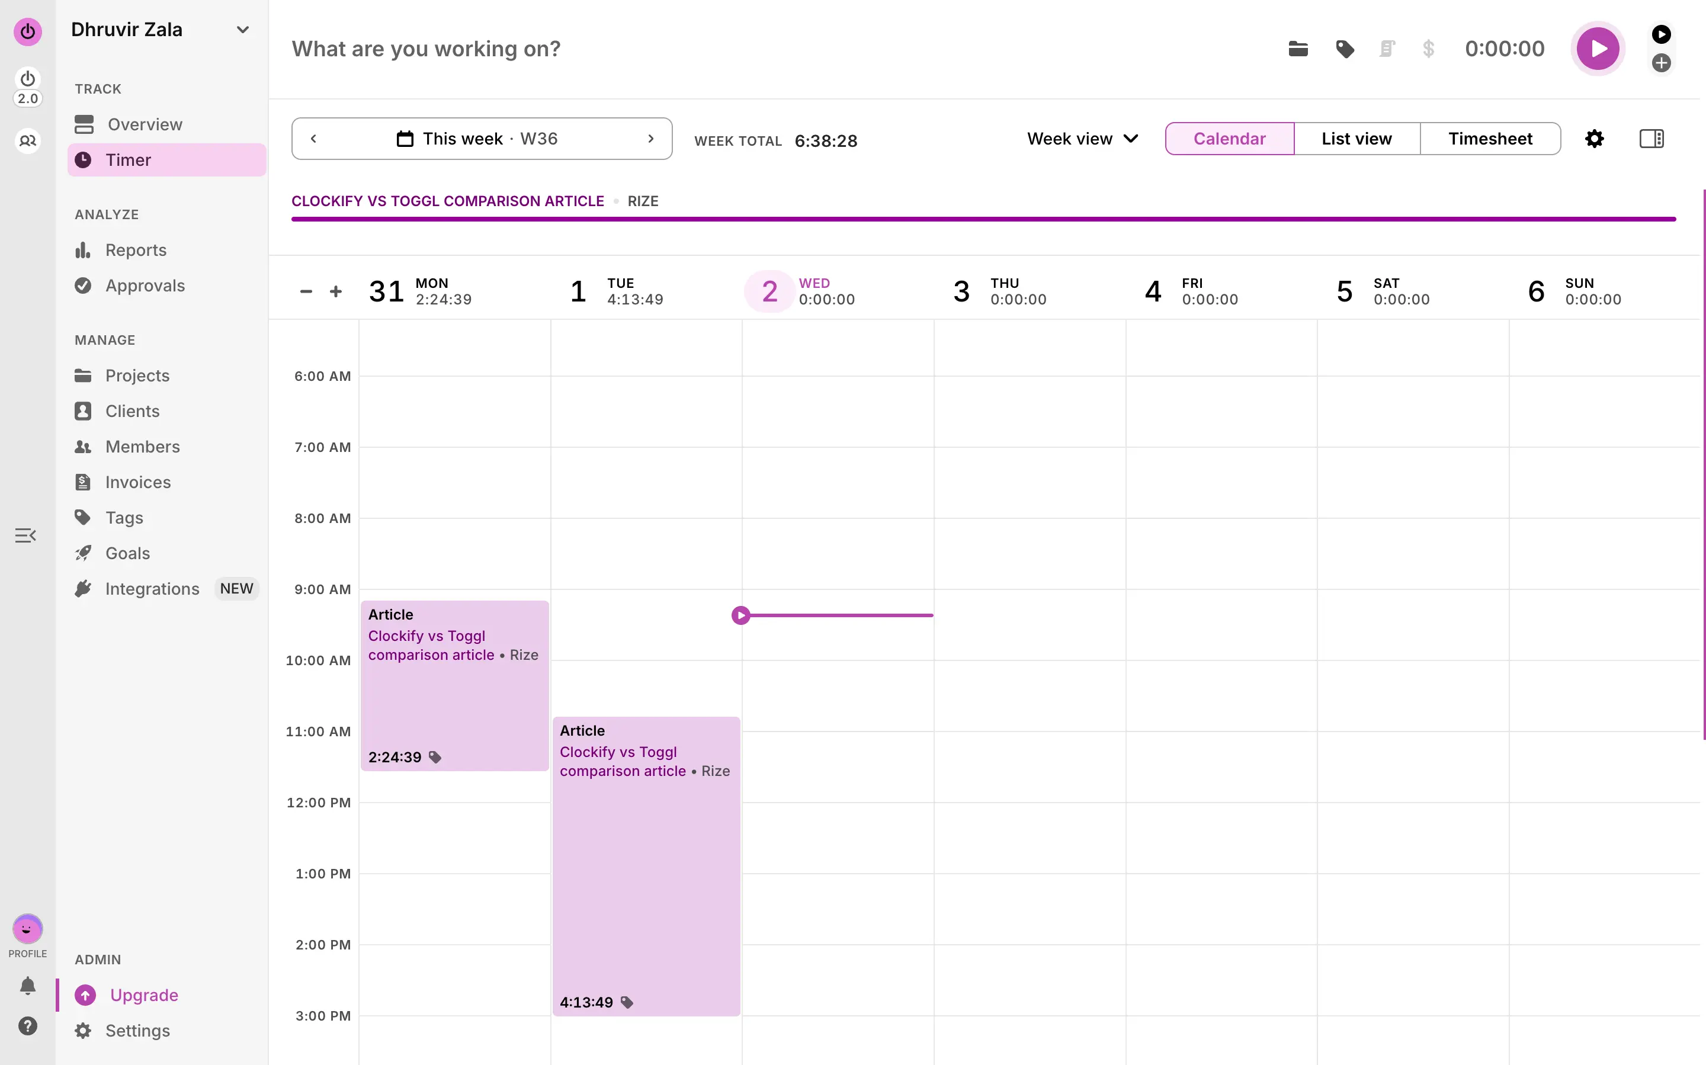Select Thursday 3 day header

(x=999, y=291)
